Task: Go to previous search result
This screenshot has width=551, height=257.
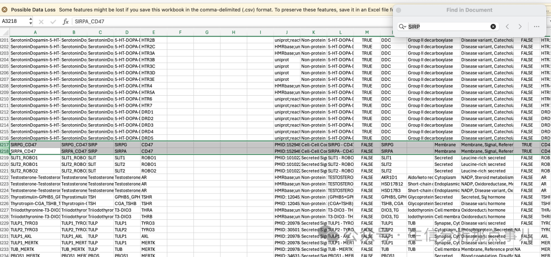Action: 507,26
